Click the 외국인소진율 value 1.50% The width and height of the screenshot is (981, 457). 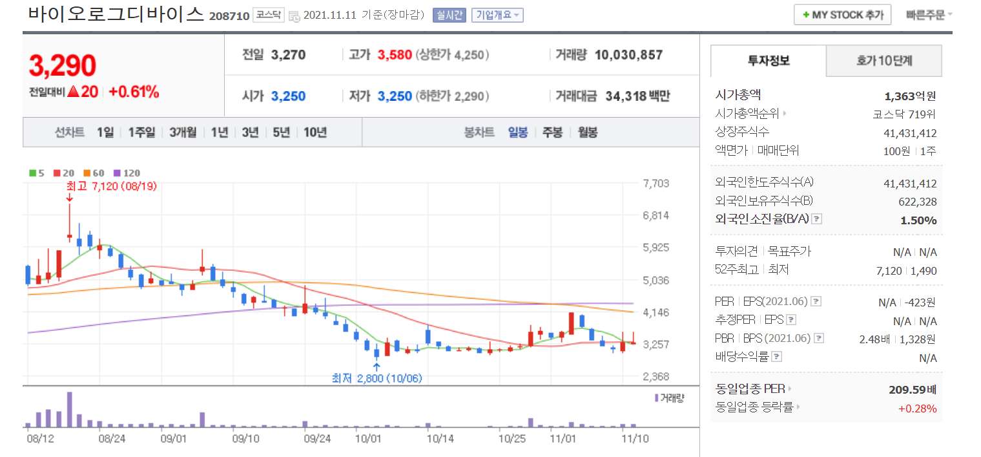918,220
